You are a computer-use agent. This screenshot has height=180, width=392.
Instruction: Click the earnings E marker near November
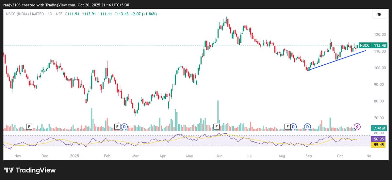coord(29,126)
